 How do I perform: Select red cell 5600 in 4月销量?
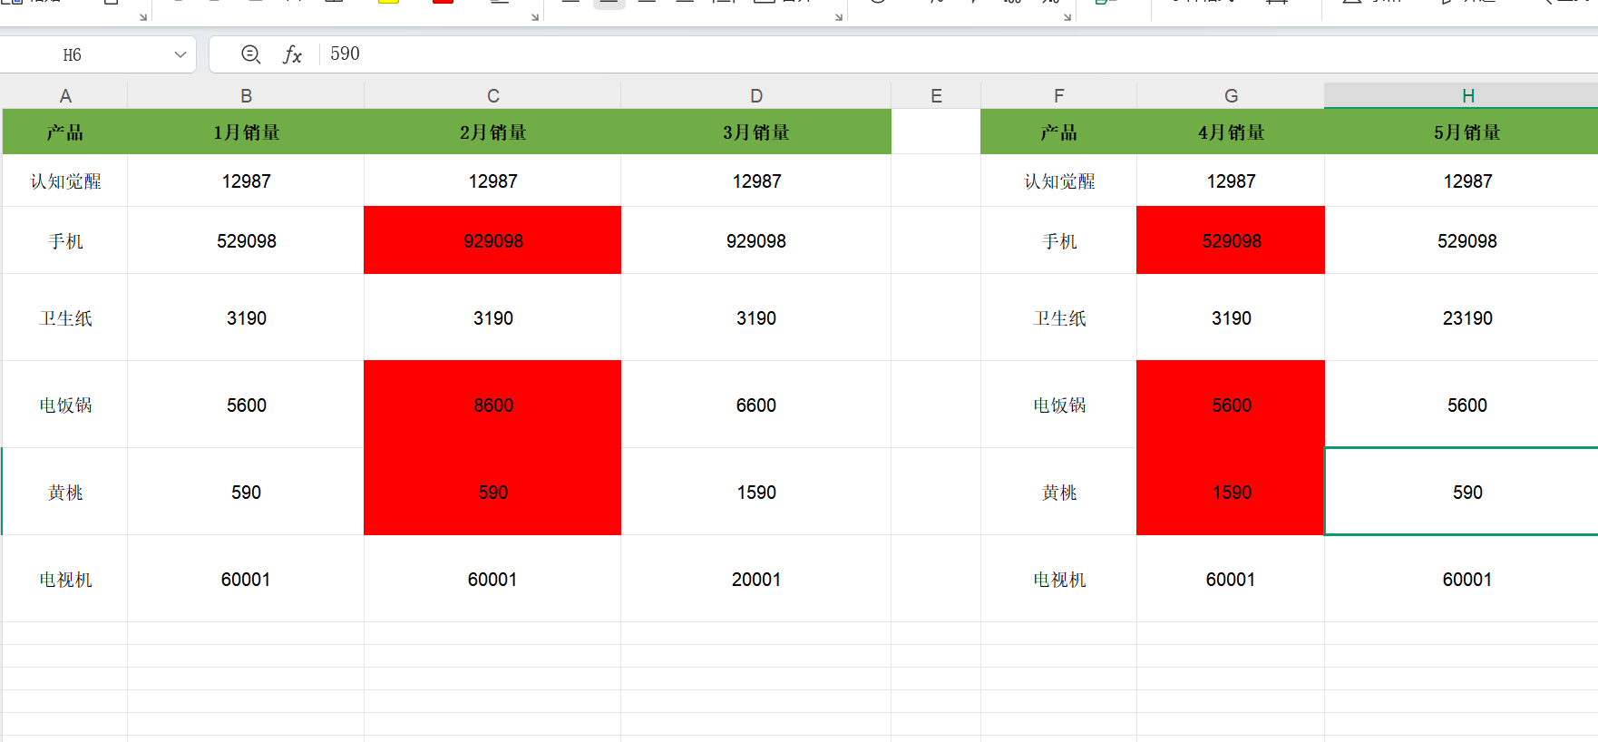[x=1231, y=405]
